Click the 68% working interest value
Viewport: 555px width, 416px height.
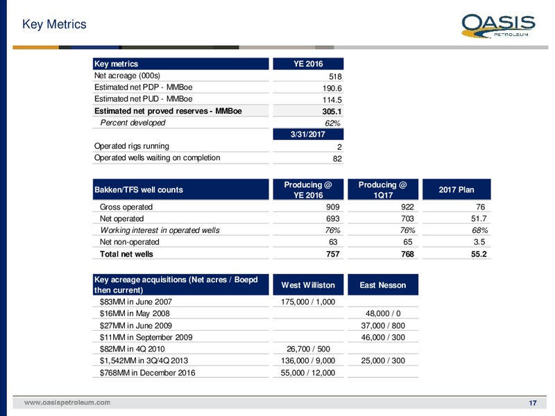tap(480, 230)
